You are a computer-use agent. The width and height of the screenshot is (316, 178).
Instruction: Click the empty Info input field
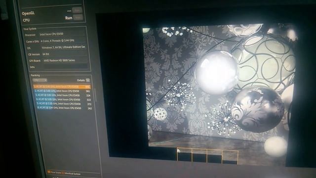click(66, 67)
